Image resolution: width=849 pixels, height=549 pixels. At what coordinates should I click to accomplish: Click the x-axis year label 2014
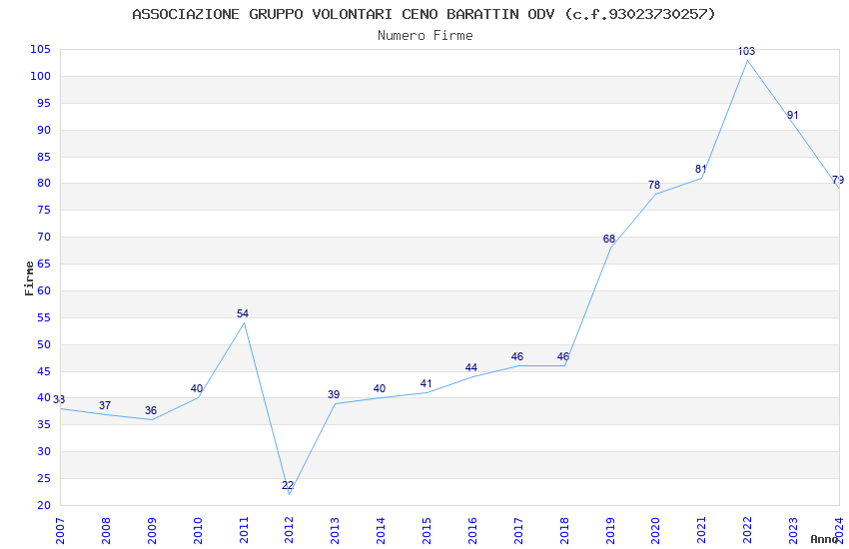[382, 531]
